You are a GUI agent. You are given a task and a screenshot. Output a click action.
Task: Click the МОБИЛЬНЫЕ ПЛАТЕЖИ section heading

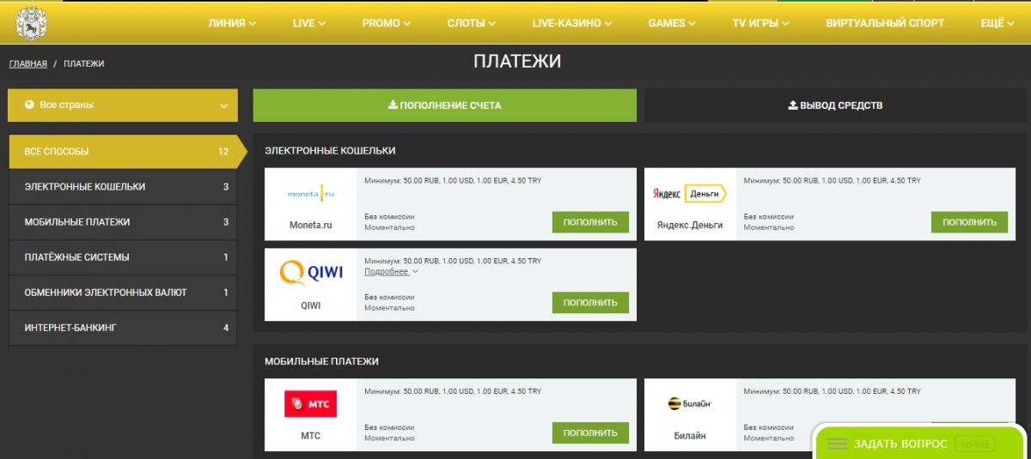[x=321, y=361]
